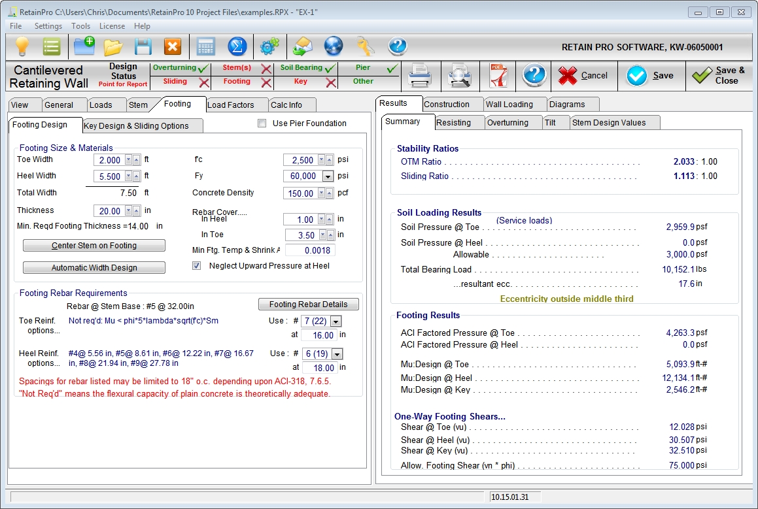Check the Use Pier Foundation box

pyautogui.click(x=262, y=123)
